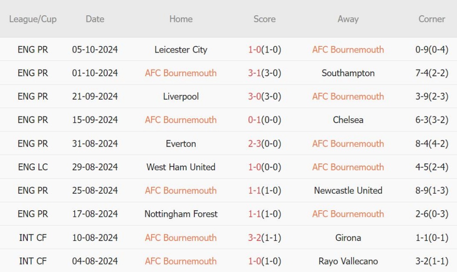Click the Leicester City team name
457x272 pixels.
tap(181, 50)
